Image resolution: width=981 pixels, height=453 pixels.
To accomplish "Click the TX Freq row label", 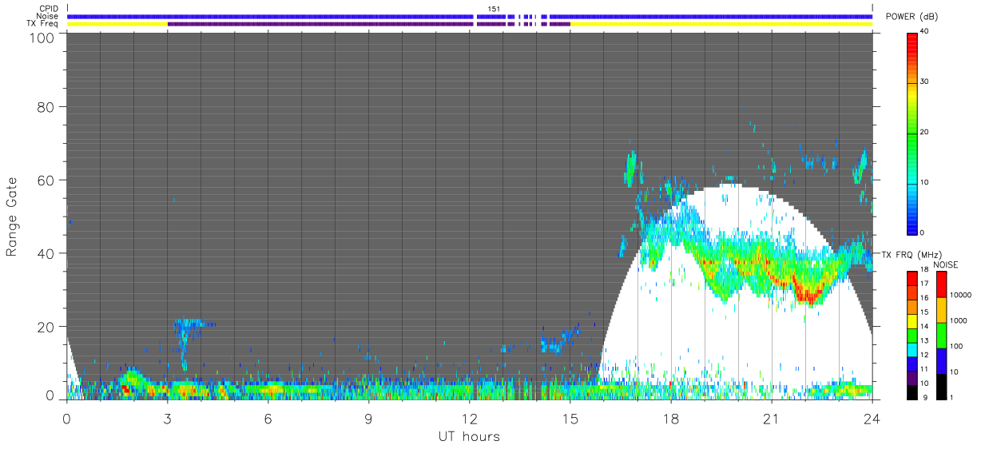I will pos(43,24).
